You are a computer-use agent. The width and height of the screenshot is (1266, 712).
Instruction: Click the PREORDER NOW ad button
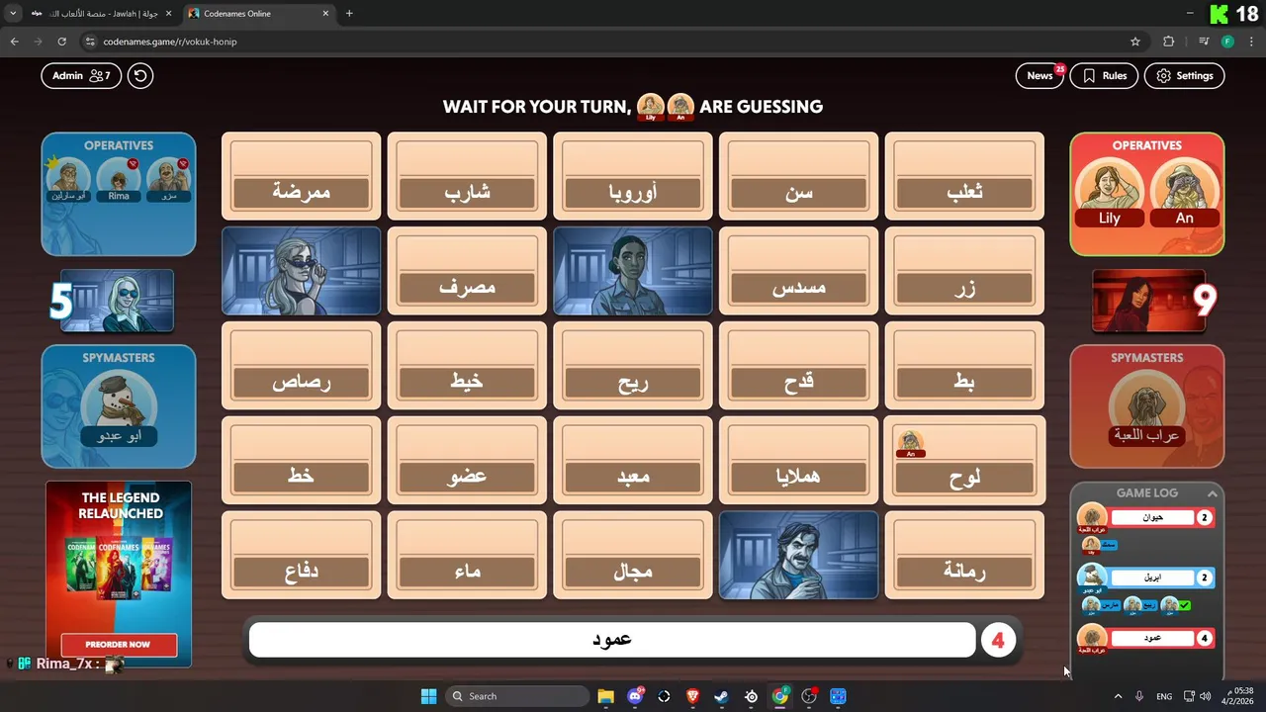point(119,644)
